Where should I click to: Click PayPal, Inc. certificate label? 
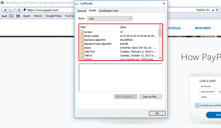[203, 10]
